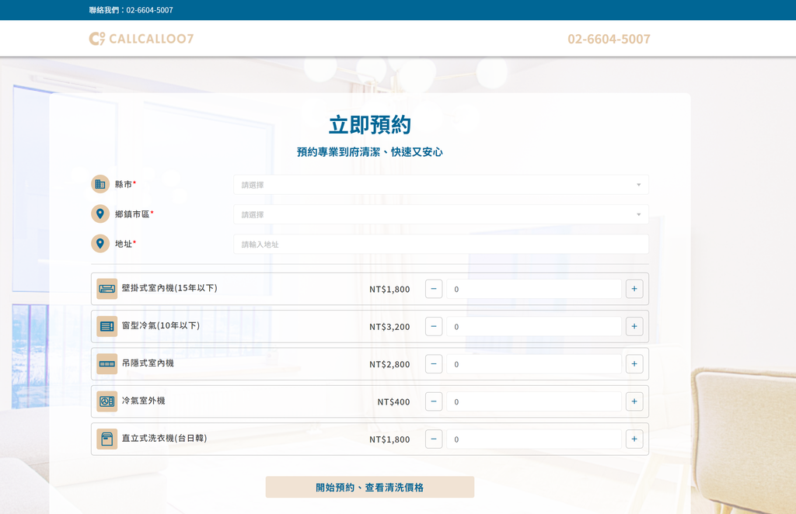Viewport: 796px width, 514px height.
Task: Decrease quantity for 冷氣室外機
Action: pyautogui.click(x=434, y=401)
